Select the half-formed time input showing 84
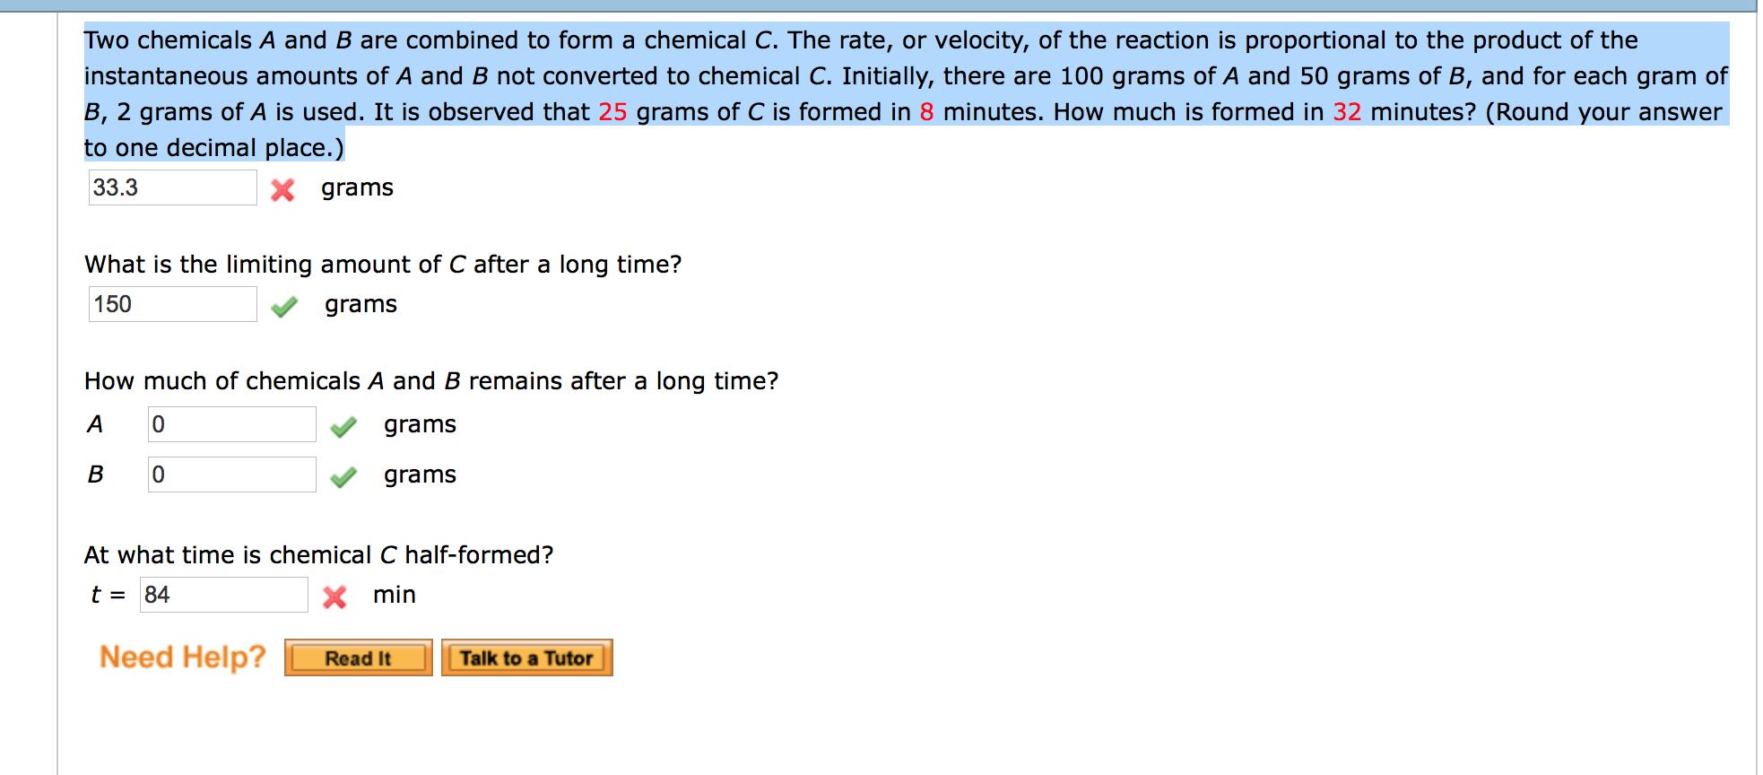The height and width of the screenshot is (775, 1763). (222, 594)
